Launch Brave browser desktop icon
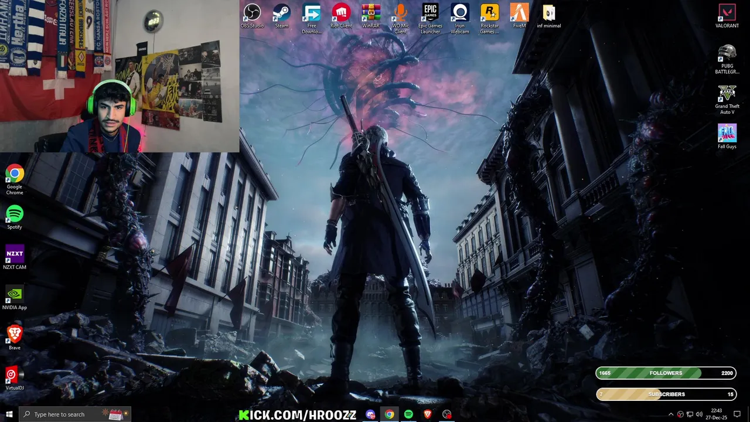Screen dimensions: 750x422 click(15, 338)
